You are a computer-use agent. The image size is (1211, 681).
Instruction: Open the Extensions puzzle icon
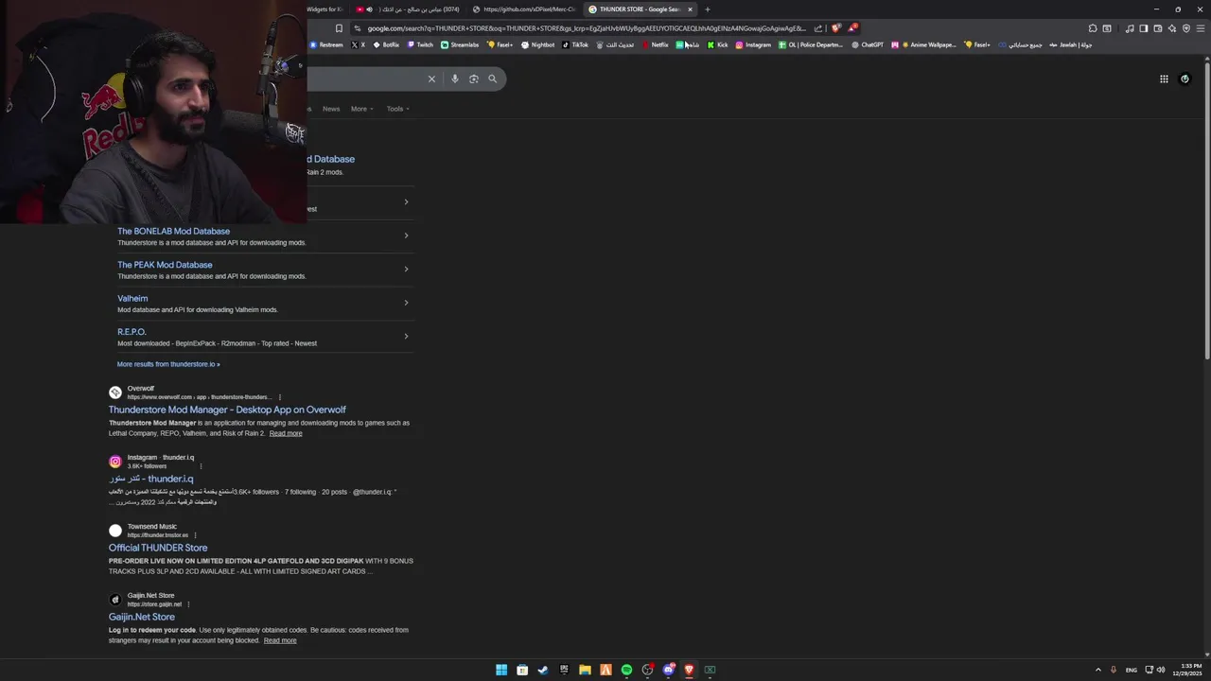[1093, 28]
